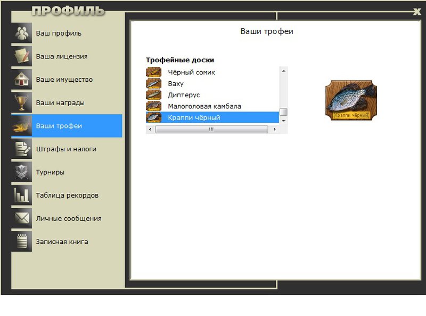Click the Чёрный сомик trophy board icon
Screen dimensions: 426x316
[x=153, y=72]
